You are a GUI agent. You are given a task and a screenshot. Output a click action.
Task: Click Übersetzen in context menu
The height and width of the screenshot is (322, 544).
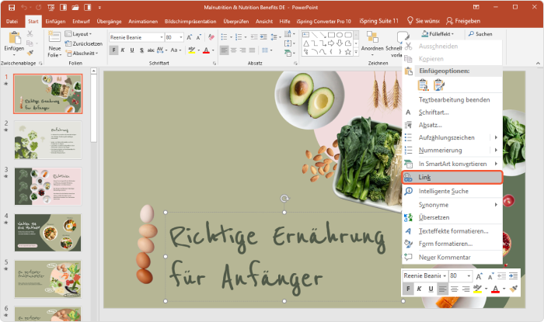coord(452,217)
